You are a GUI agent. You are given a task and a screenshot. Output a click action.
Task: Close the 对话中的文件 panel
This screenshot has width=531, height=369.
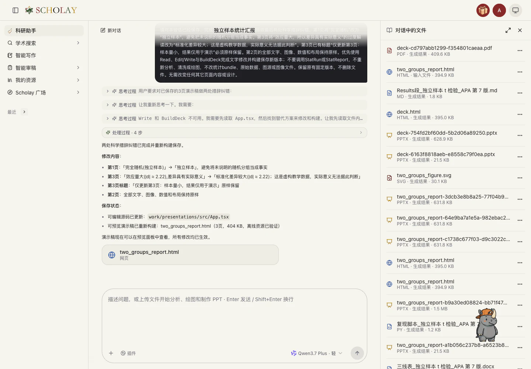(x=520, y=30)
